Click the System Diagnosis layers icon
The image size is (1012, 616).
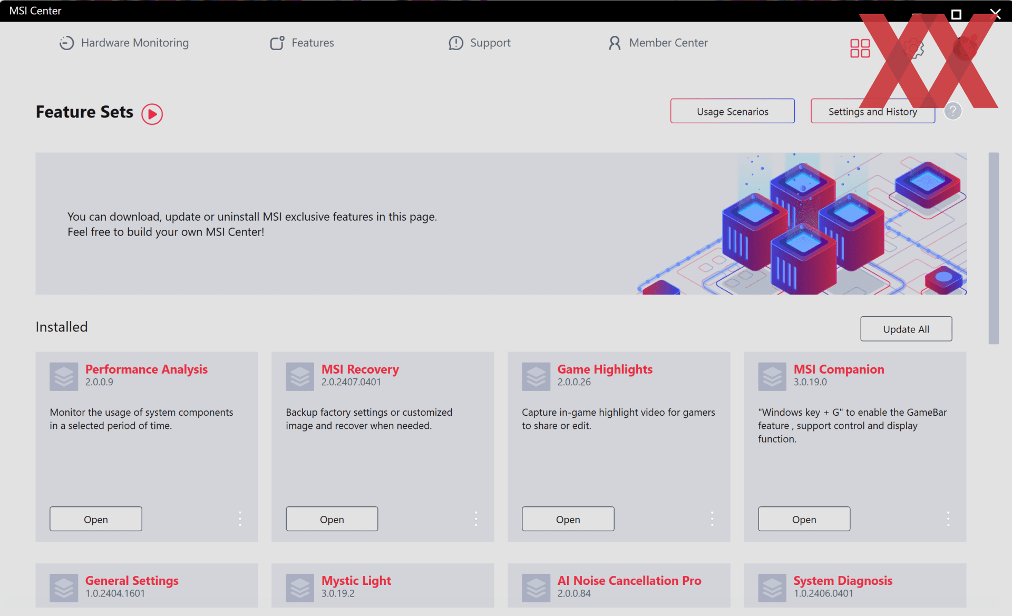pos(772,588)
